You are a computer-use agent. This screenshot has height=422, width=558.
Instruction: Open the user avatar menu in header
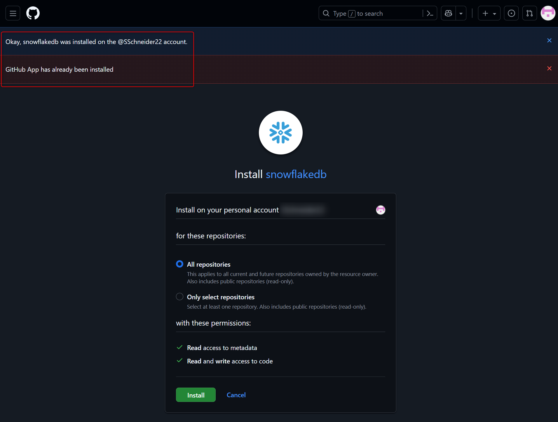548,13
